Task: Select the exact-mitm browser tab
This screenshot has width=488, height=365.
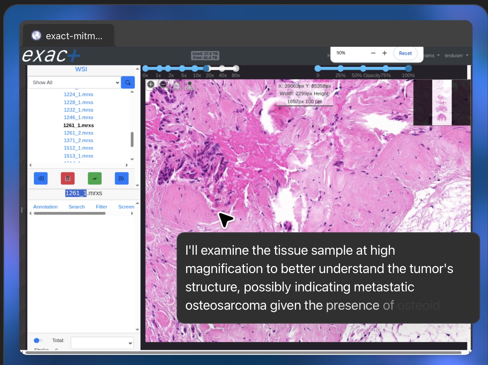Action: point(69,36)
